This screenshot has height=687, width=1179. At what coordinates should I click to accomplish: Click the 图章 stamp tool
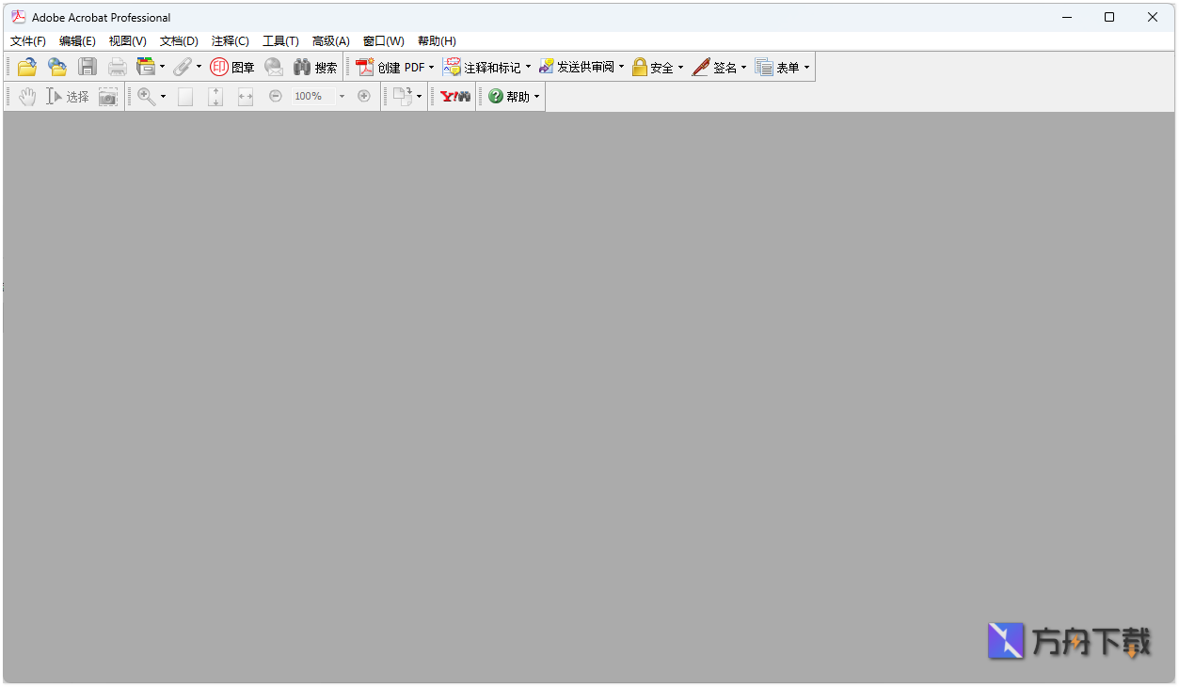232,66
